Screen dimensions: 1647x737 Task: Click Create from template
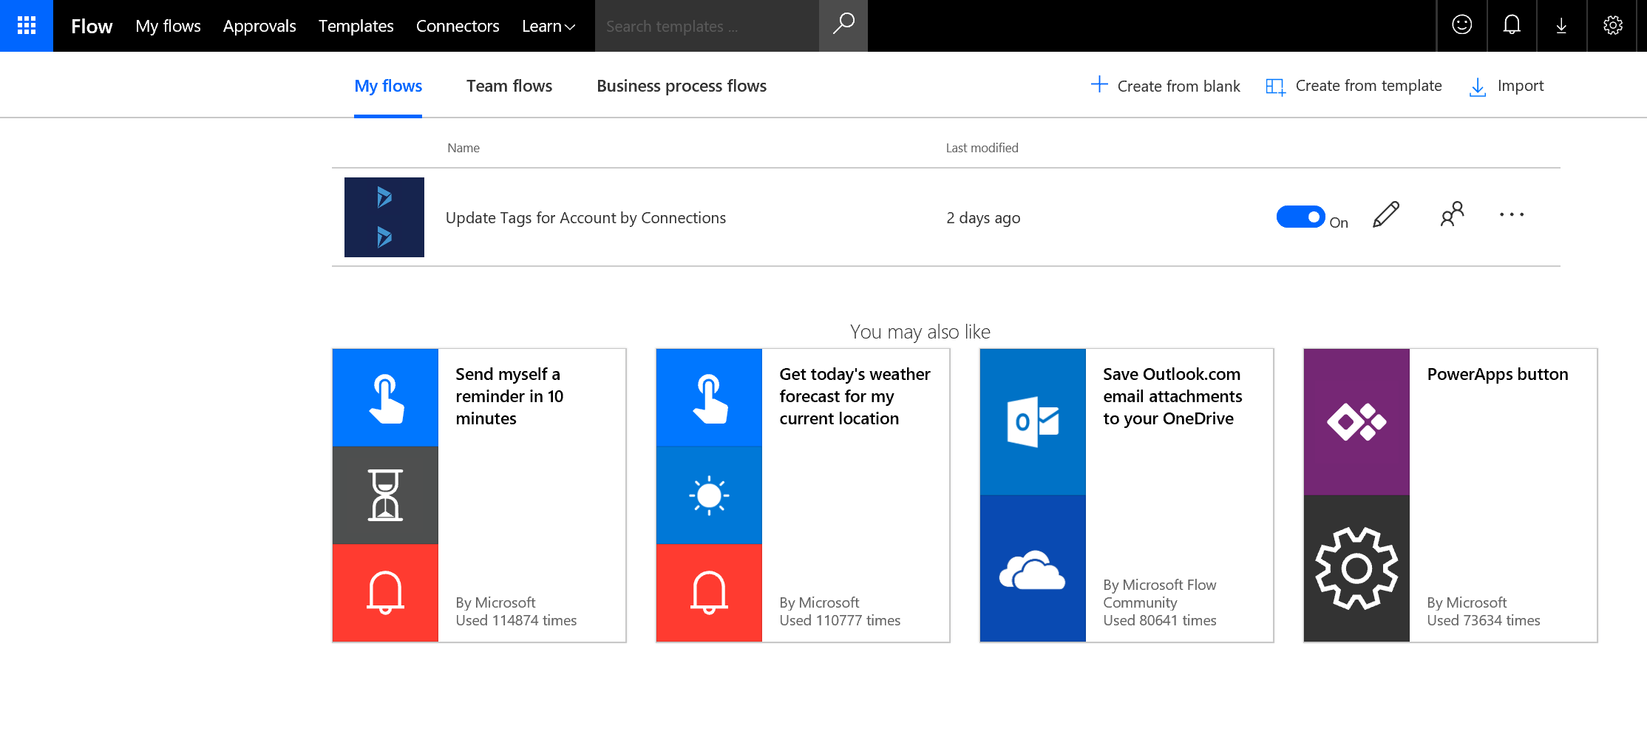click(x=1354, y=86)
